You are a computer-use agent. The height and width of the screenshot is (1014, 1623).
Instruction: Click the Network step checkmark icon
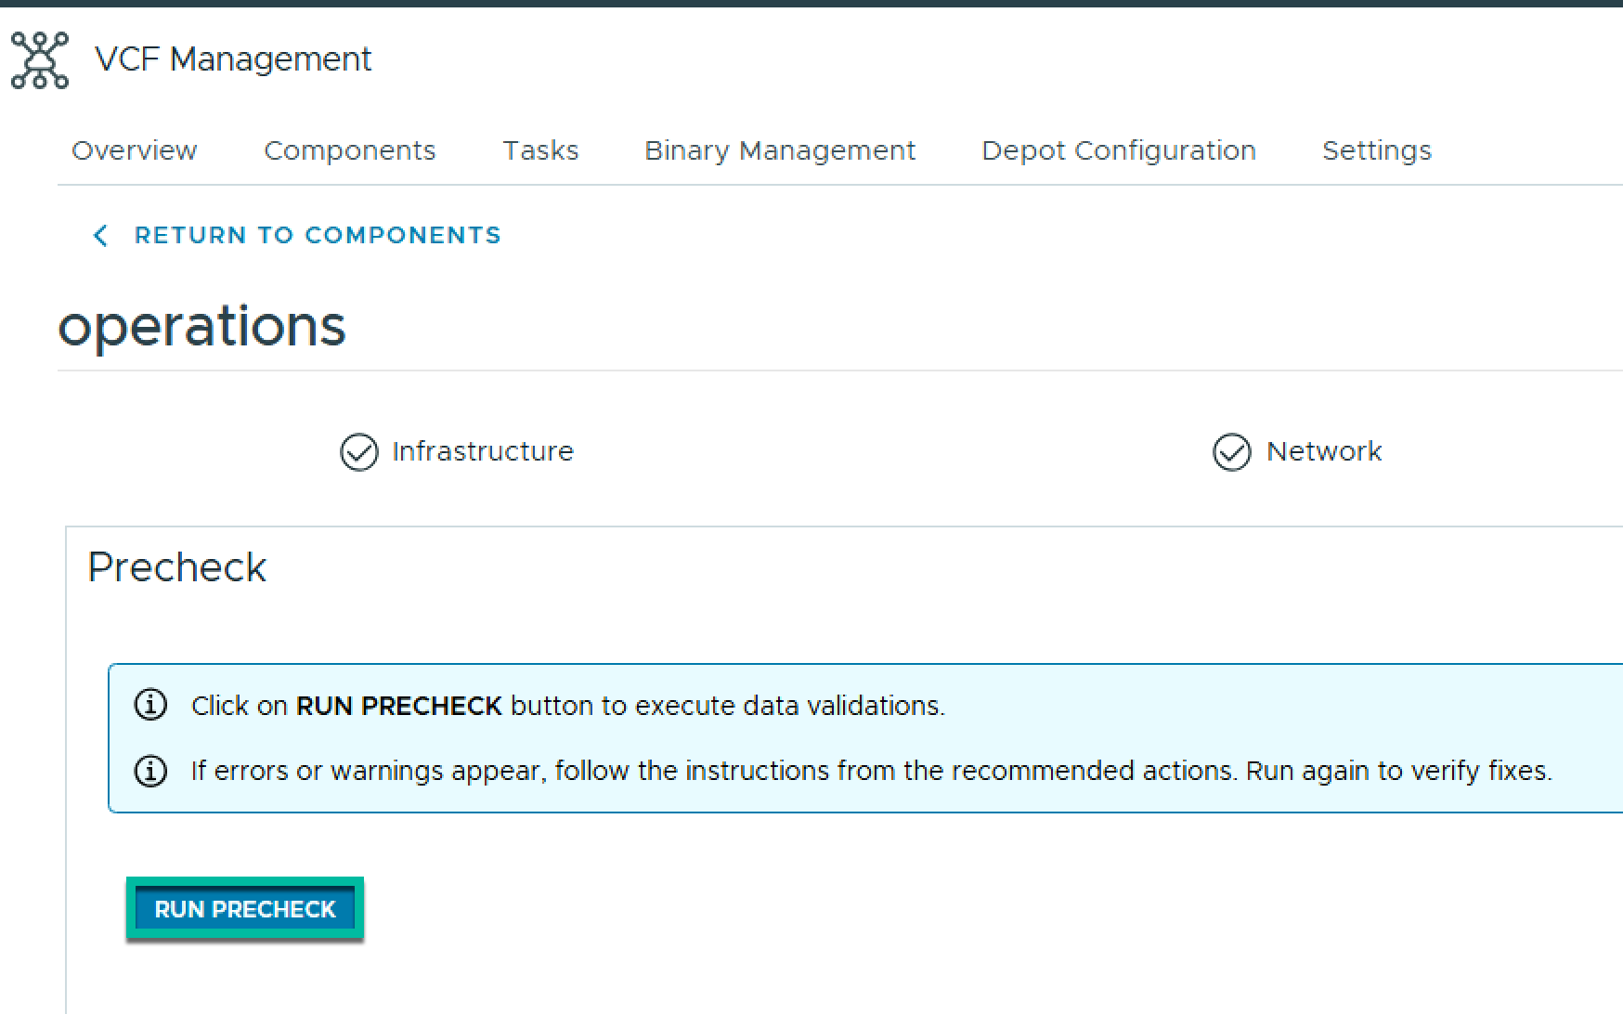pyautogui.click(x=1232, y=452)
